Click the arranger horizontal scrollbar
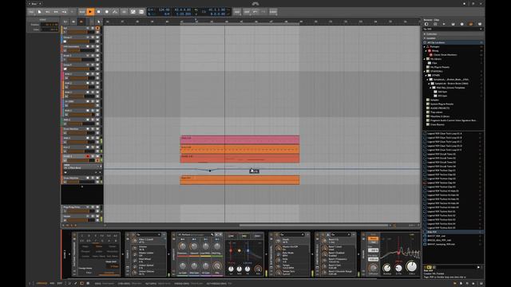 coord(314,225)
